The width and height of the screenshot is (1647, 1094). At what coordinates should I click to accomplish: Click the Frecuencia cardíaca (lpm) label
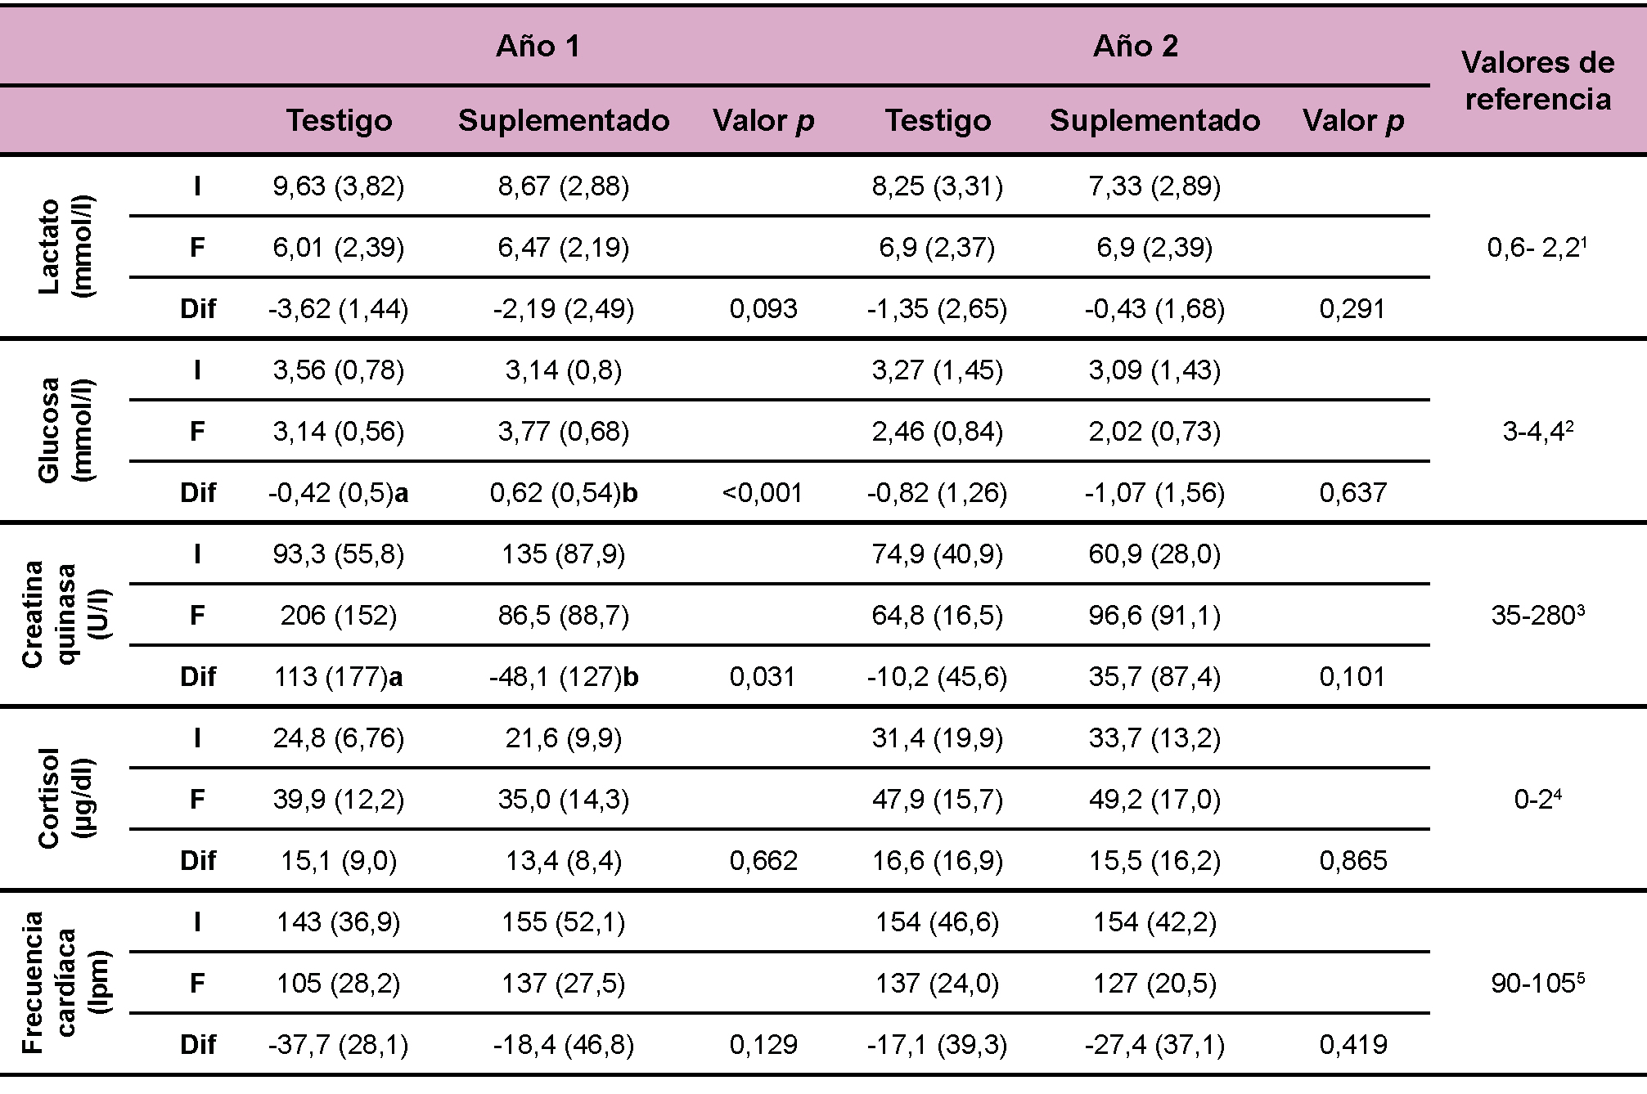[64, 983]
